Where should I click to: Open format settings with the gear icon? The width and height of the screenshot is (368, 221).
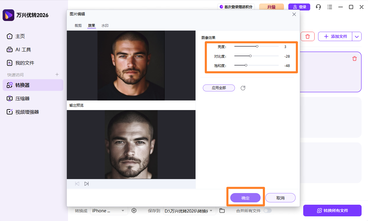pos(134,211)
